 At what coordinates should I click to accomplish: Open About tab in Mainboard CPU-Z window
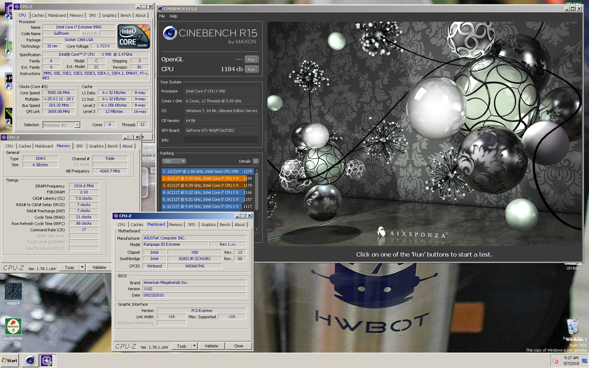pos(240,225)
